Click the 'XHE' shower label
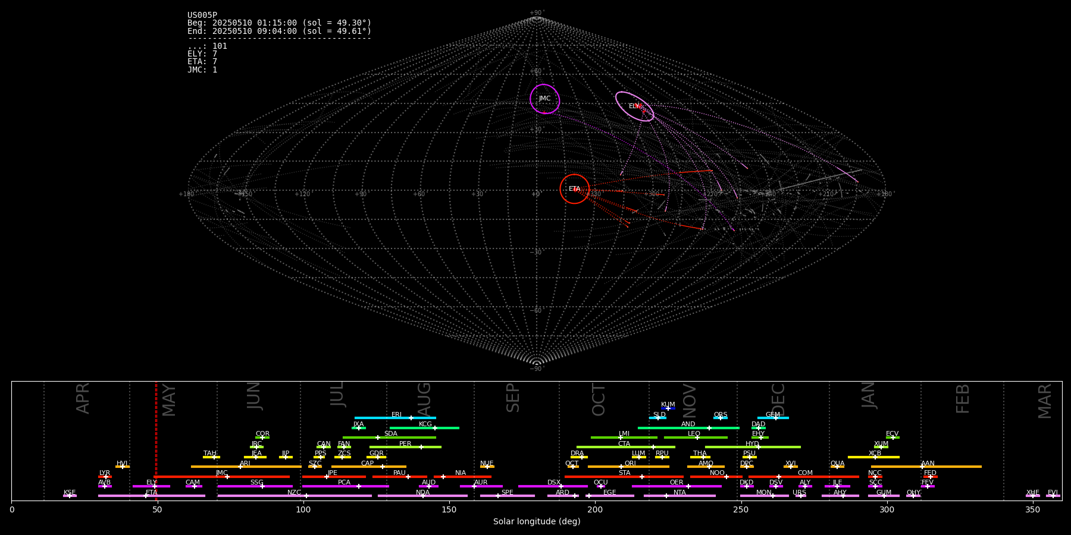1071x535 pixels. point(1032,492)
